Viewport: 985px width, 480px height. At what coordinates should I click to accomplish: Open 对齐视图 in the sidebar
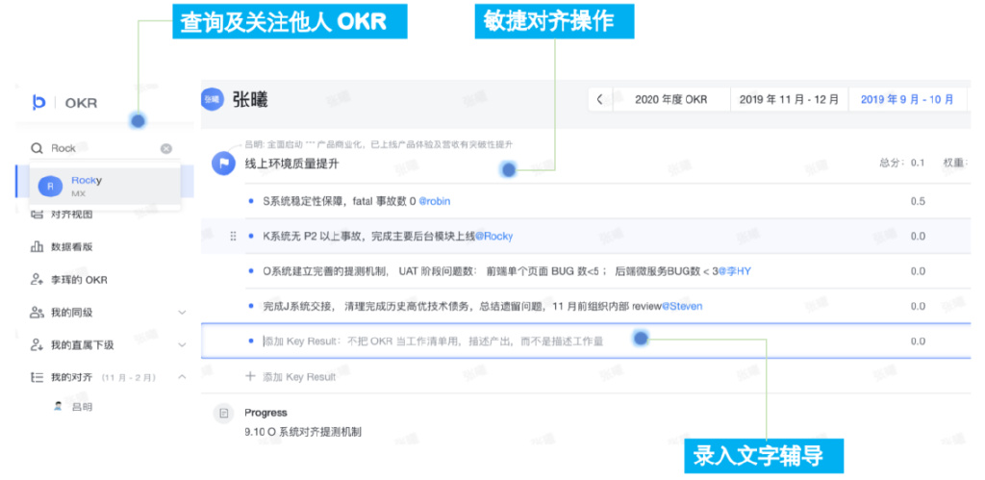click(x=71, y=215)
